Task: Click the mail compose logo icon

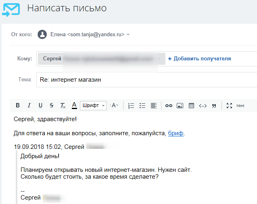Action: (x=11, y=10)
